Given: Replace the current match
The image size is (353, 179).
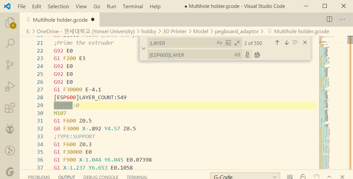Looking at the screenshot, I should [247, 55].
